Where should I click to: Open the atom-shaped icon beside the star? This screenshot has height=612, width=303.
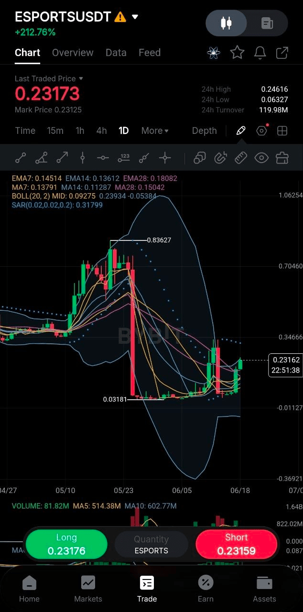(214, 53)
